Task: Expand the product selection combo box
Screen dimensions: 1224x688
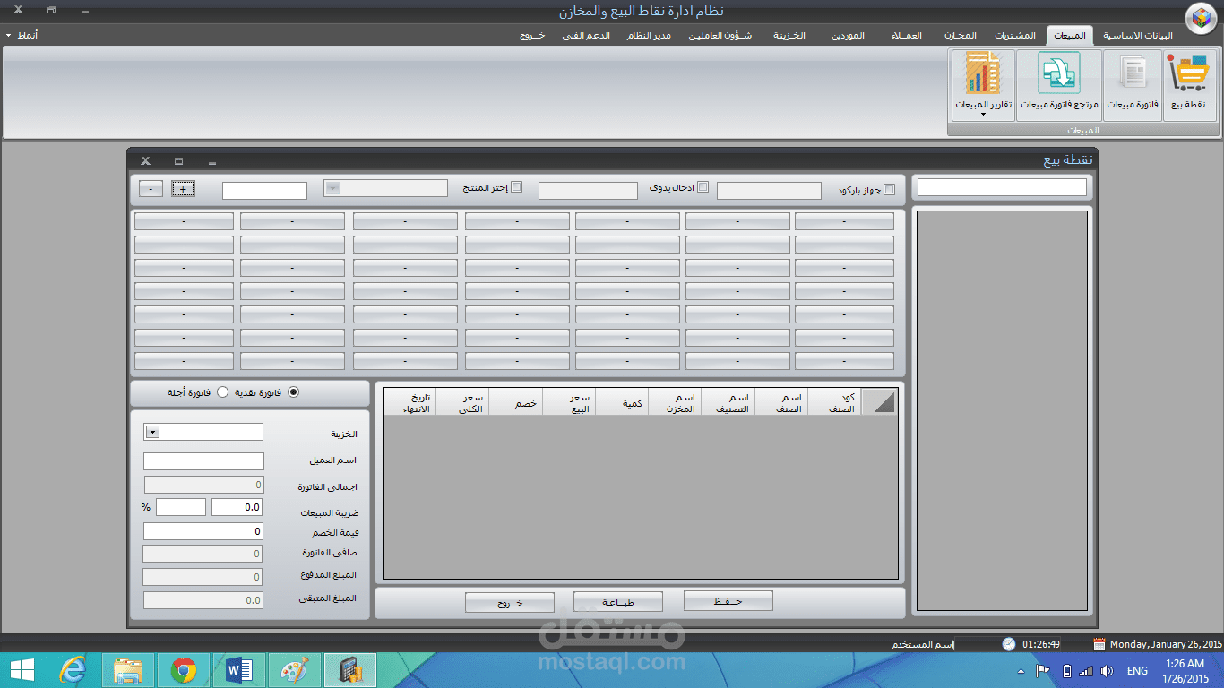Action: [333, 187]
